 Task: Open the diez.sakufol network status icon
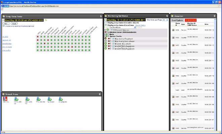pyautogui.click(x=27, y=99)
